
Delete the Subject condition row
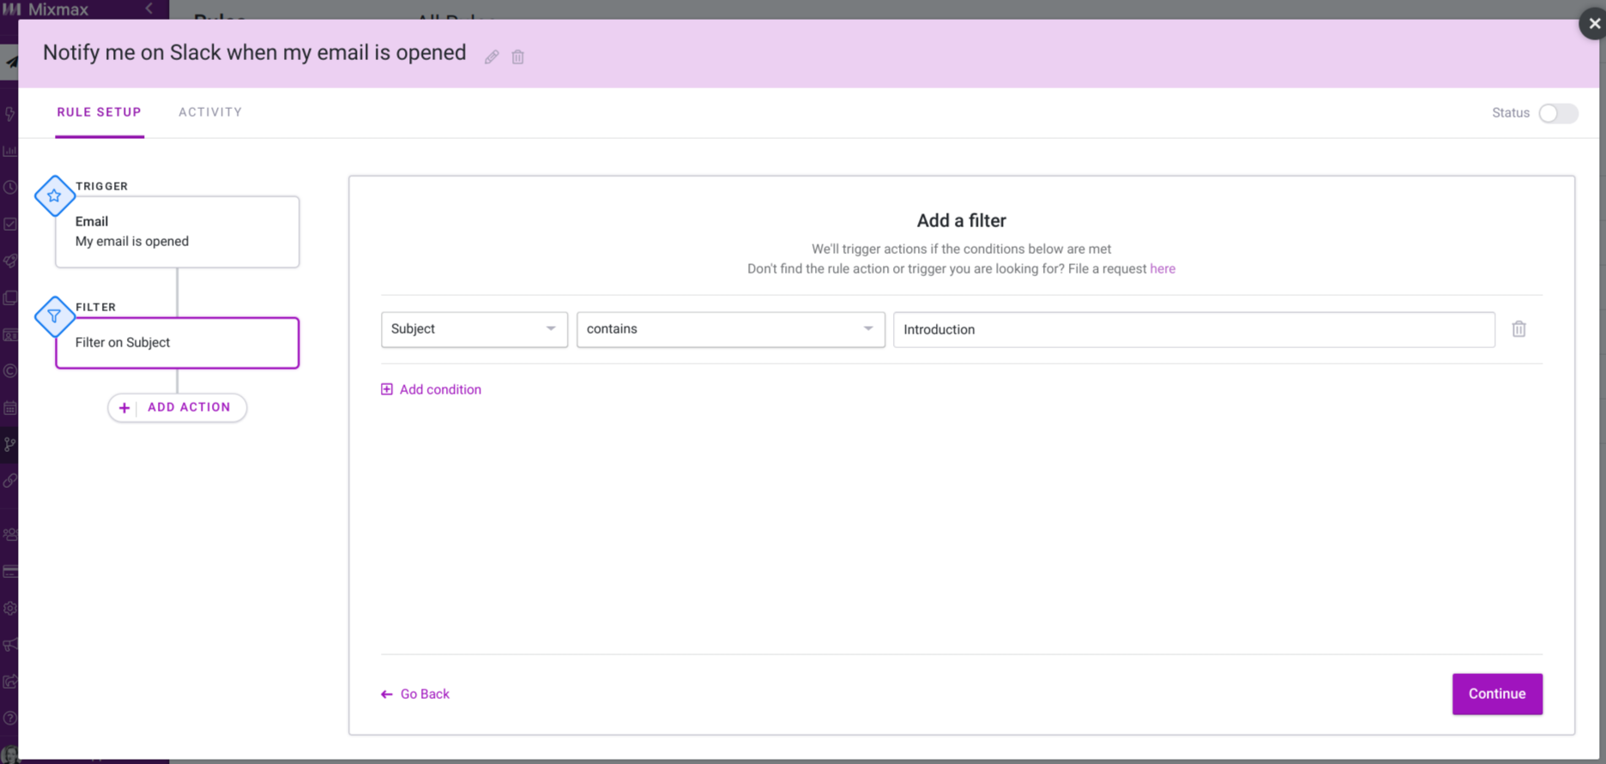click(x=1518, y=329)
